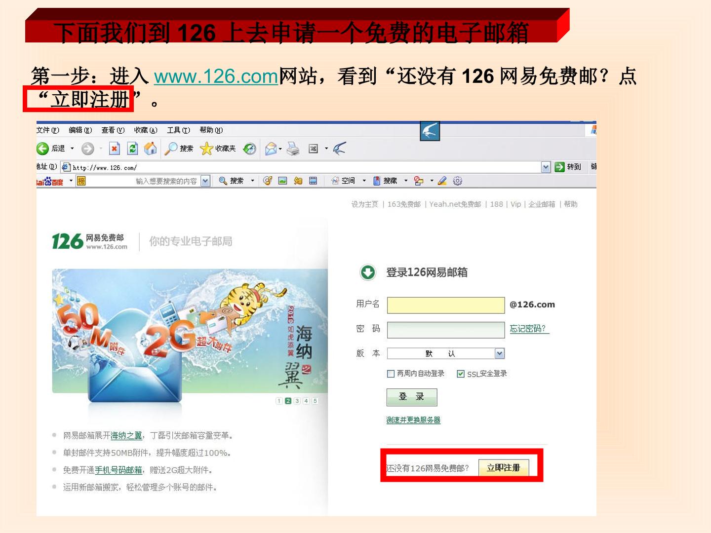Click the Yeah.net免费邮 link
The width and height of the screenshot is (711, 533).
(x=455, y=204)
